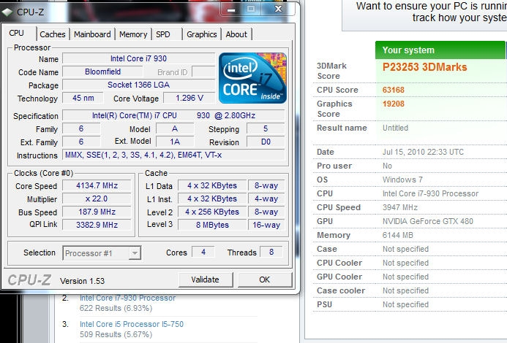Click the OK button in CPU-Z
Viewport: 507px width, 343px height.
point(265,280)
